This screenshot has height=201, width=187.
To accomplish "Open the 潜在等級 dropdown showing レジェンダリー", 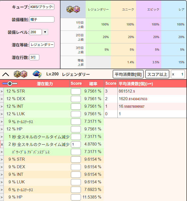I will click(42, 45).
